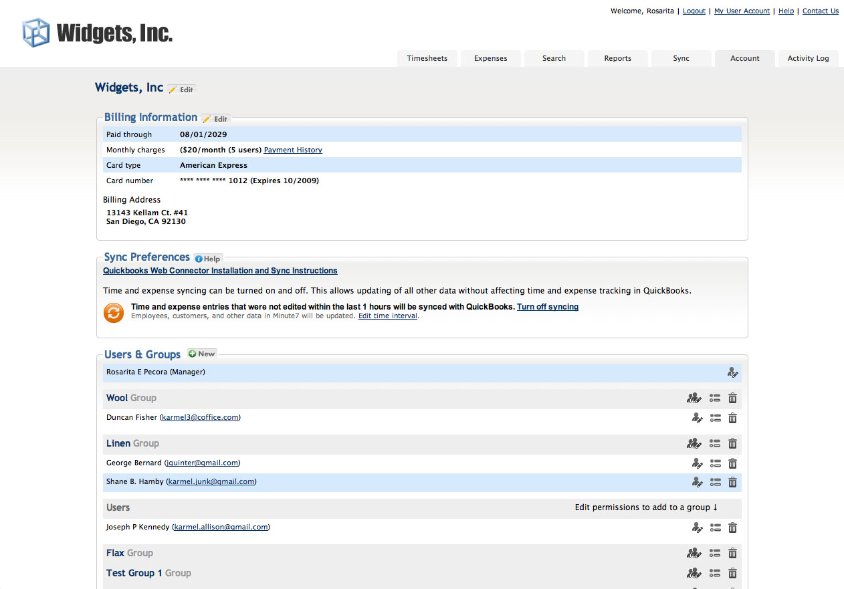Image resolution: width=844 pixels, height=589 pixels.
Task: Add New user or group button
Action: [202, 354]
